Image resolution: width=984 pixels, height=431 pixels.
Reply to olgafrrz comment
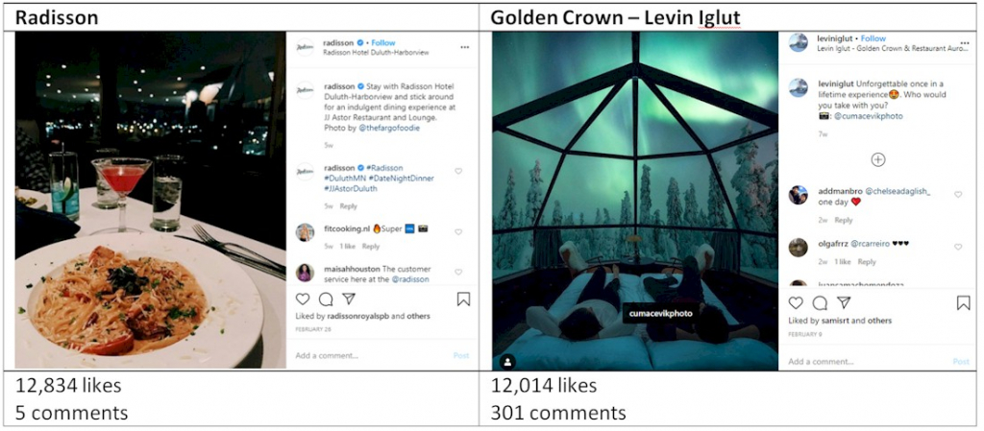867,262
